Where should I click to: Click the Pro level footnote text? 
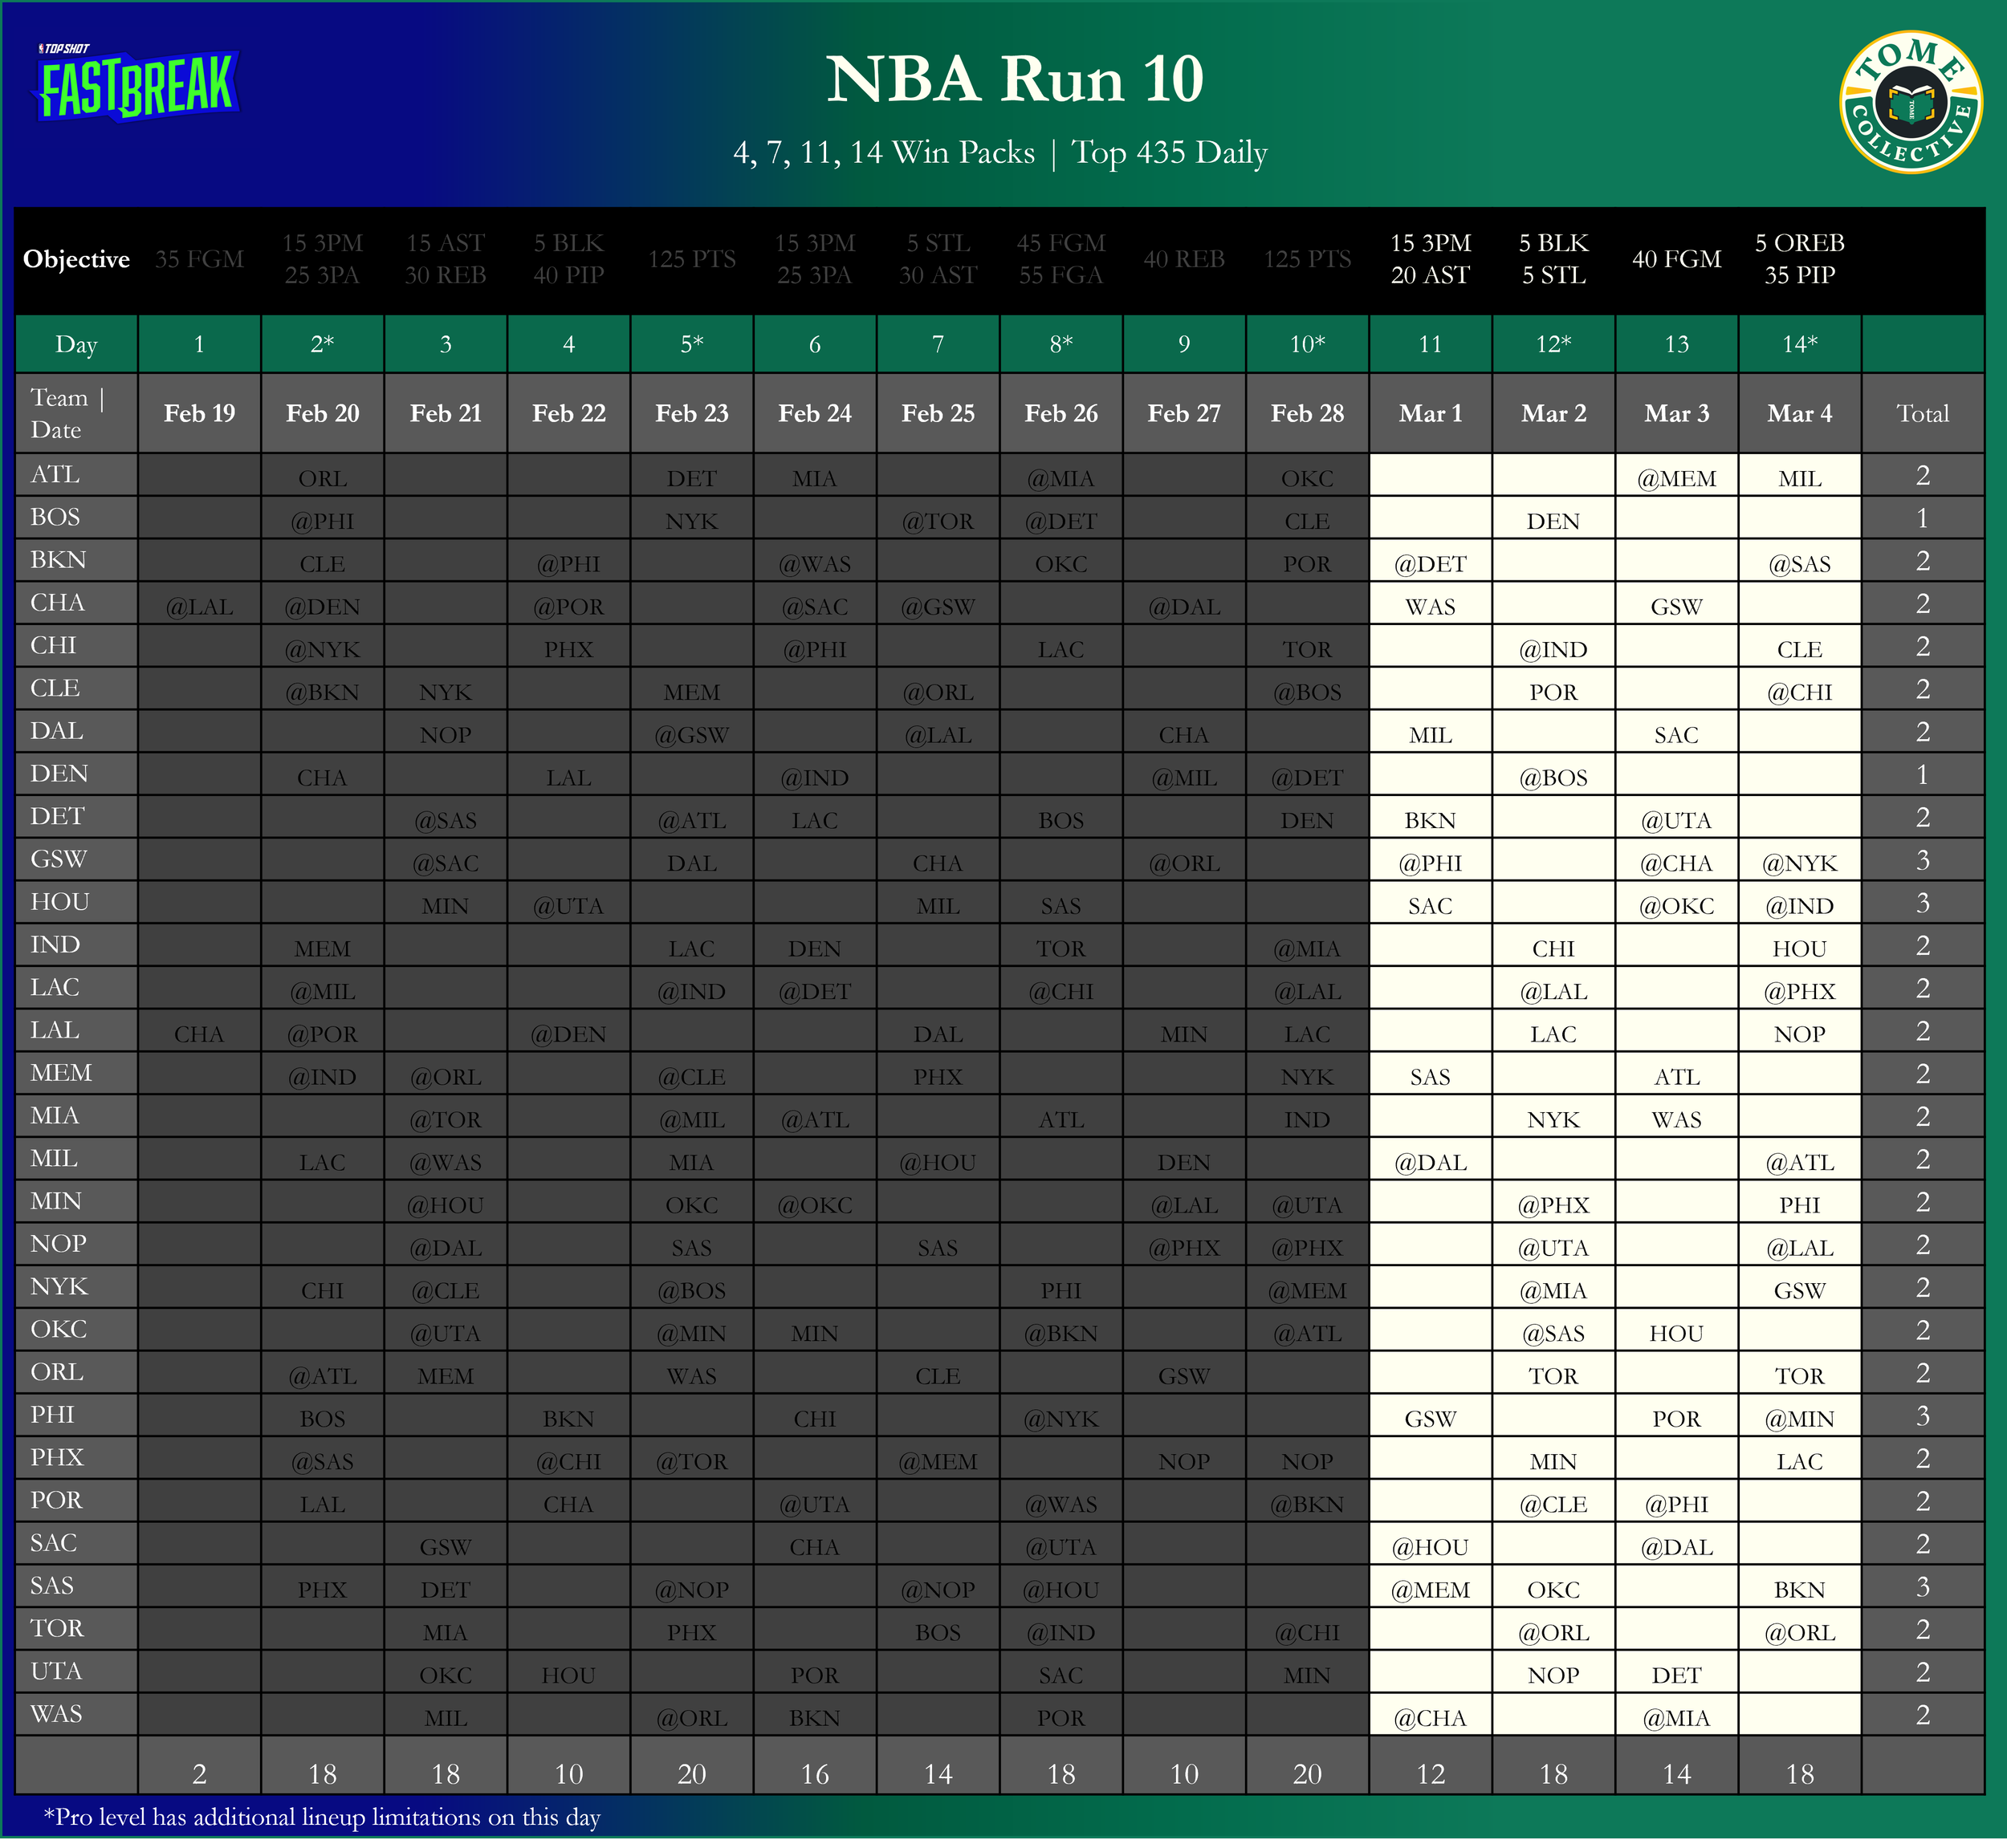point(321,1817)
